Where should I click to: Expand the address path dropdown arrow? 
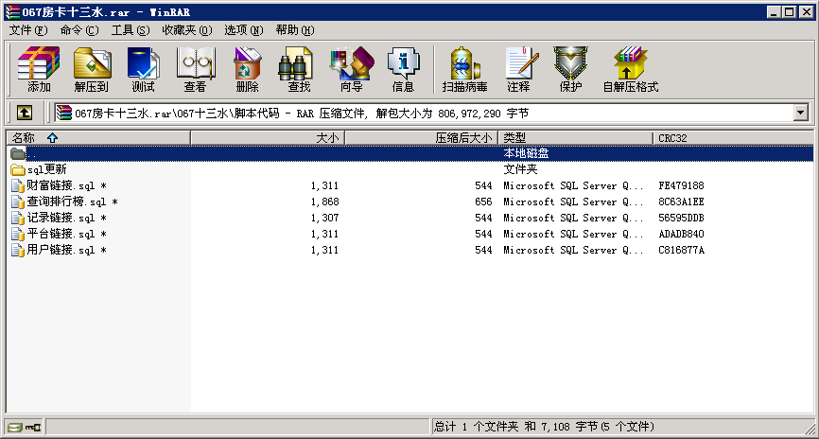point(801,113)
